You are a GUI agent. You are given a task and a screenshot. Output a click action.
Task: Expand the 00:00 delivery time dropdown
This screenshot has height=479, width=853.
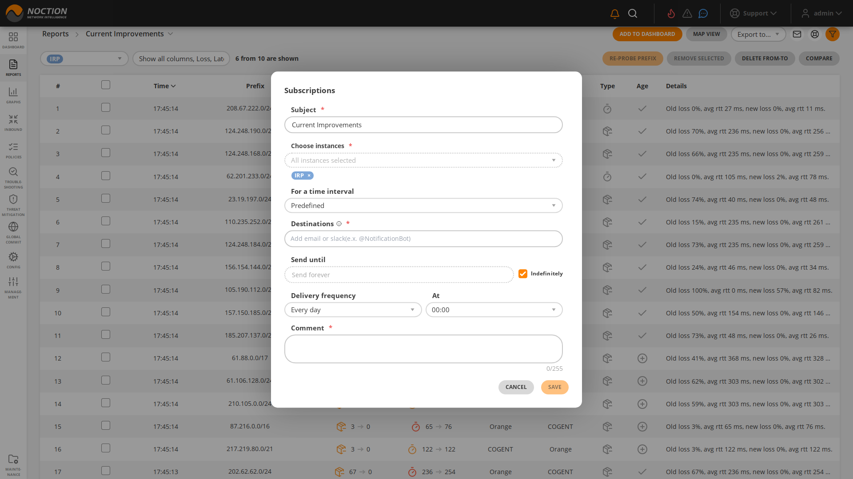[x=494, y=310]
